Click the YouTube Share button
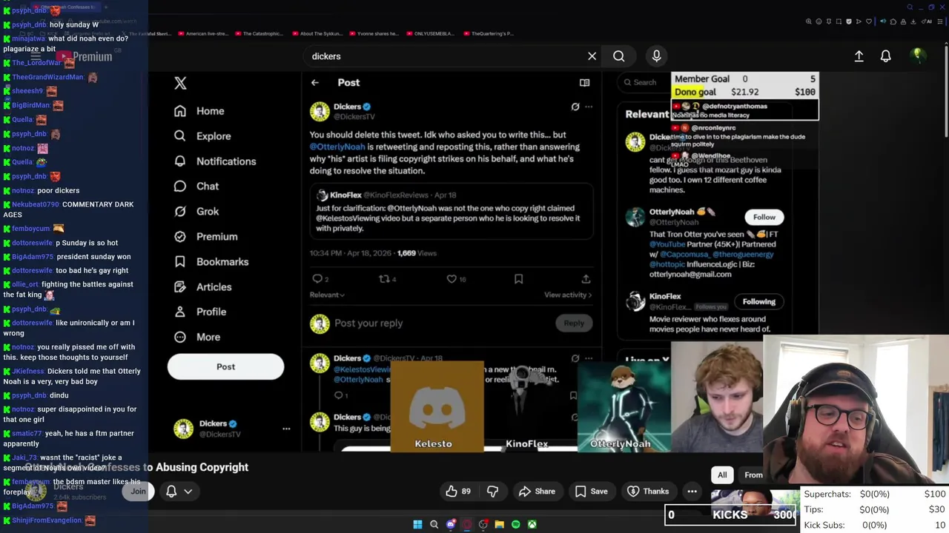The width and height of the screenshot is (949, 533). click(x=537, y=492)
